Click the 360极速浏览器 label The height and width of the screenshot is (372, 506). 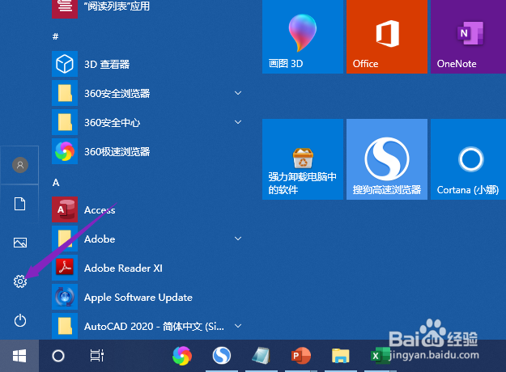(x=117, y=151)
